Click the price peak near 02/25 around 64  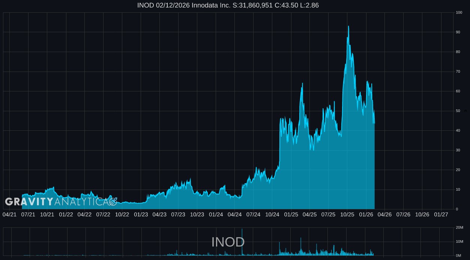[x=302, y=84]
